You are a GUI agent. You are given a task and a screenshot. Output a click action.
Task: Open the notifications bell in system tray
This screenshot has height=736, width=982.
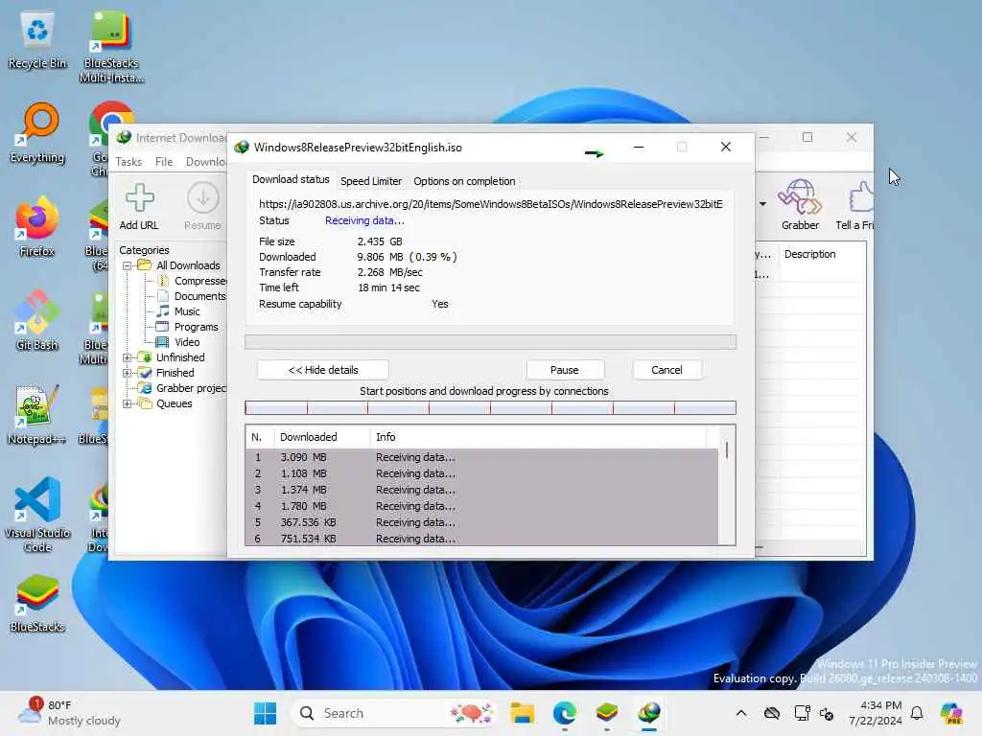[917, 713]
